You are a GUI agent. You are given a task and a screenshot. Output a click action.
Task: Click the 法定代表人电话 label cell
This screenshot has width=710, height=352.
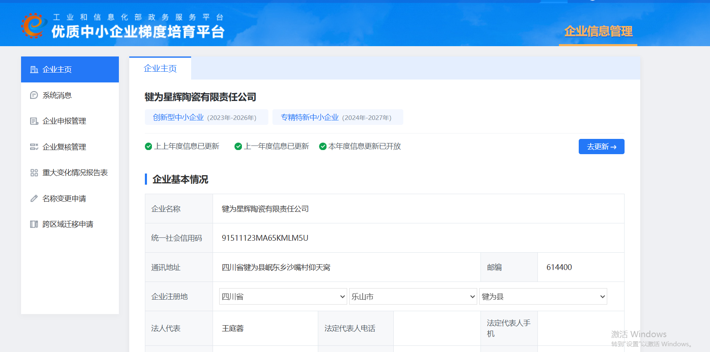click(356, 329)
